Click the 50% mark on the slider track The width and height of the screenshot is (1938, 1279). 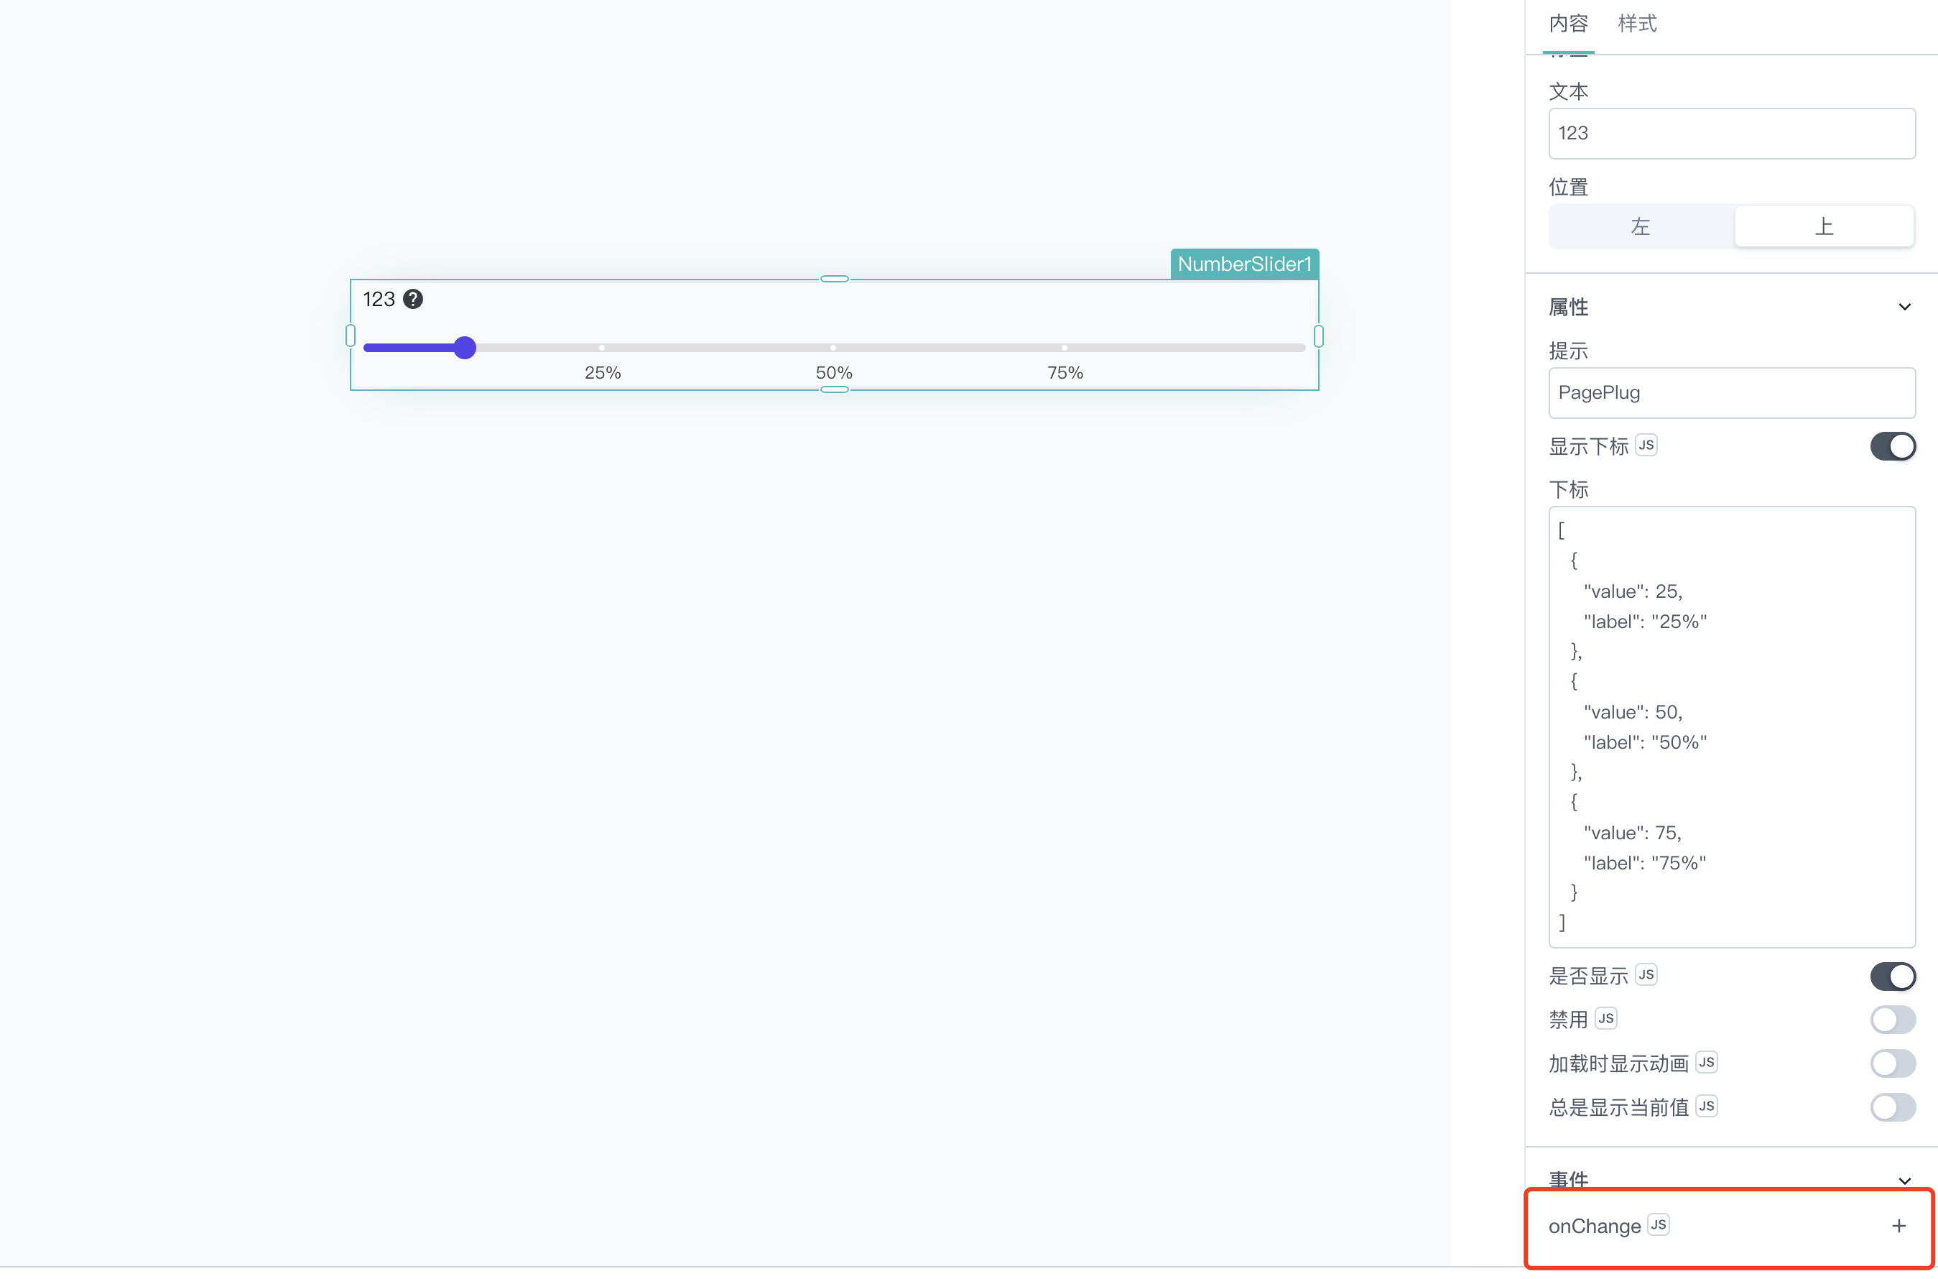[x=833, y=348]
